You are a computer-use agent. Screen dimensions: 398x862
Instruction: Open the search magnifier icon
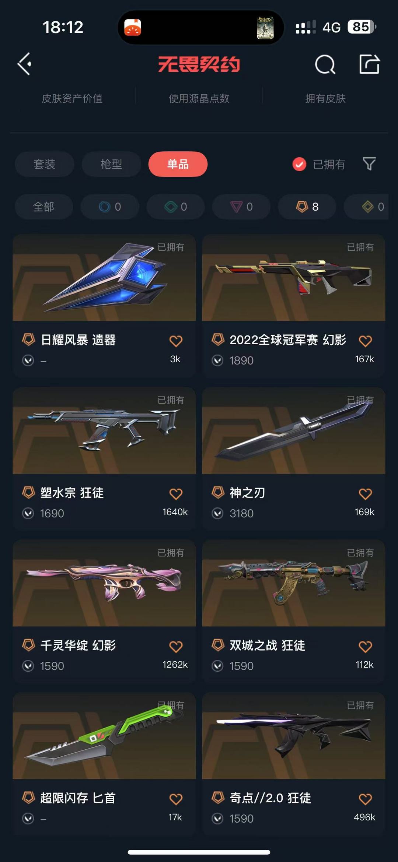coord(325,64)
